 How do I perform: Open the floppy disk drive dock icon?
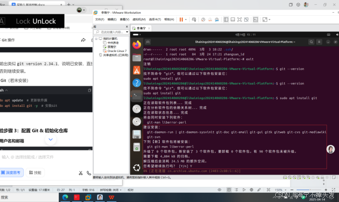pyautogui.click(x=137, y=134)
